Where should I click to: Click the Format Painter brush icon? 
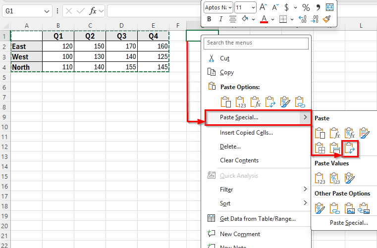pyautogui.click(x=327, y=19)
